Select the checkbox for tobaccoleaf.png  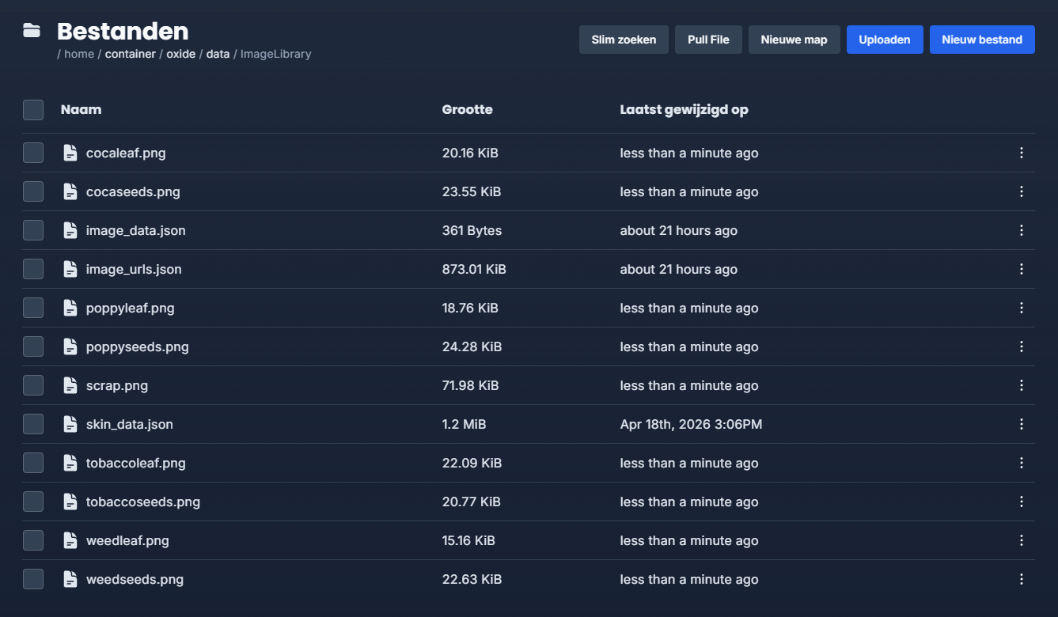coord(33,463)
